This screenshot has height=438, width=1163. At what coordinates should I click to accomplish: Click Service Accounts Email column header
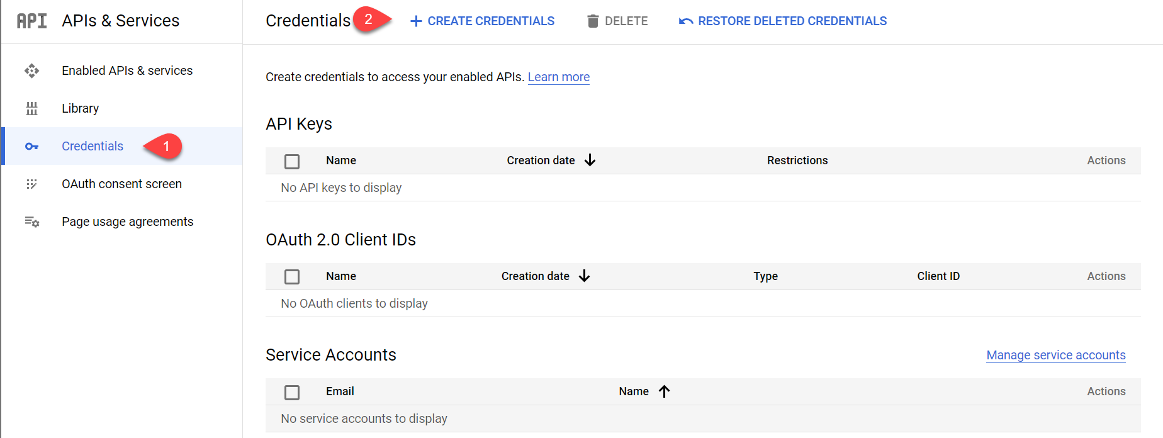point(340,391)
